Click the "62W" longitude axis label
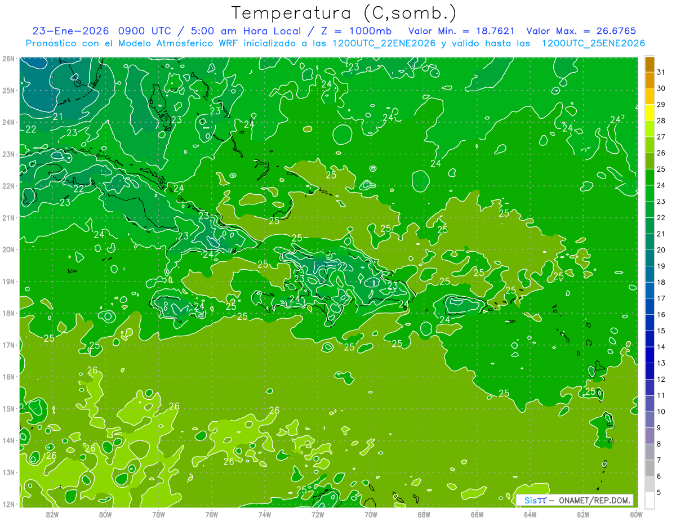This screenshot has height=522, width=676. coord(583,514)
